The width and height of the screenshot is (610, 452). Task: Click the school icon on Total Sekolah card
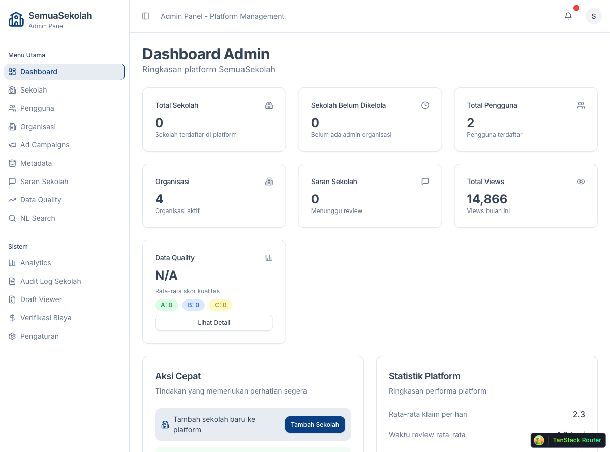tap(269, 105)
